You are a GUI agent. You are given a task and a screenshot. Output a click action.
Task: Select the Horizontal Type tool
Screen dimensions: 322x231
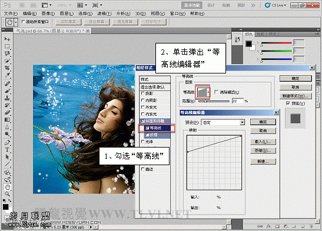pos(7,149)
